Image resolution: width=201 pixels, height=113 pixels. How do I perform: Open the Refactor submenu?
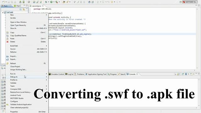(27, 52)
